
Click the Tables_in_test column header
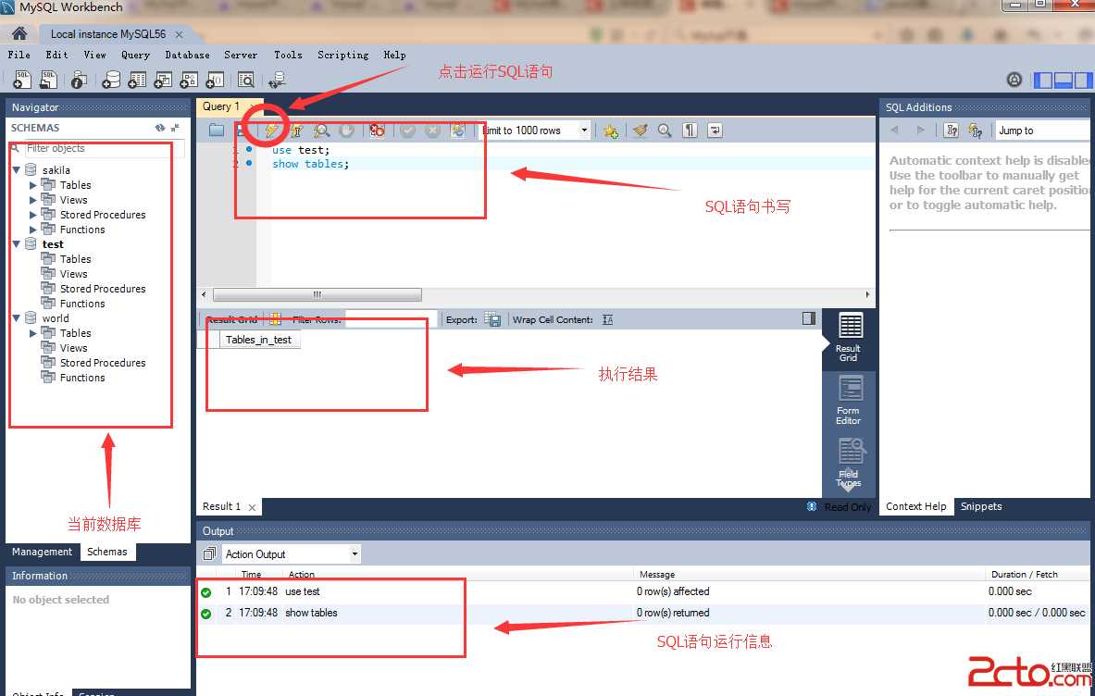258,340
